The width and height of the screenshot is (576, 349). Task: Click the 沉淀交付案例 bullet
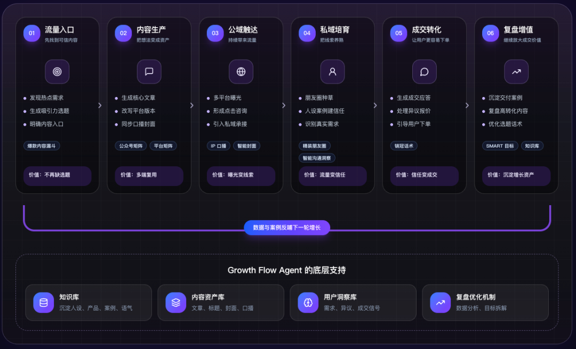point(506,98)
